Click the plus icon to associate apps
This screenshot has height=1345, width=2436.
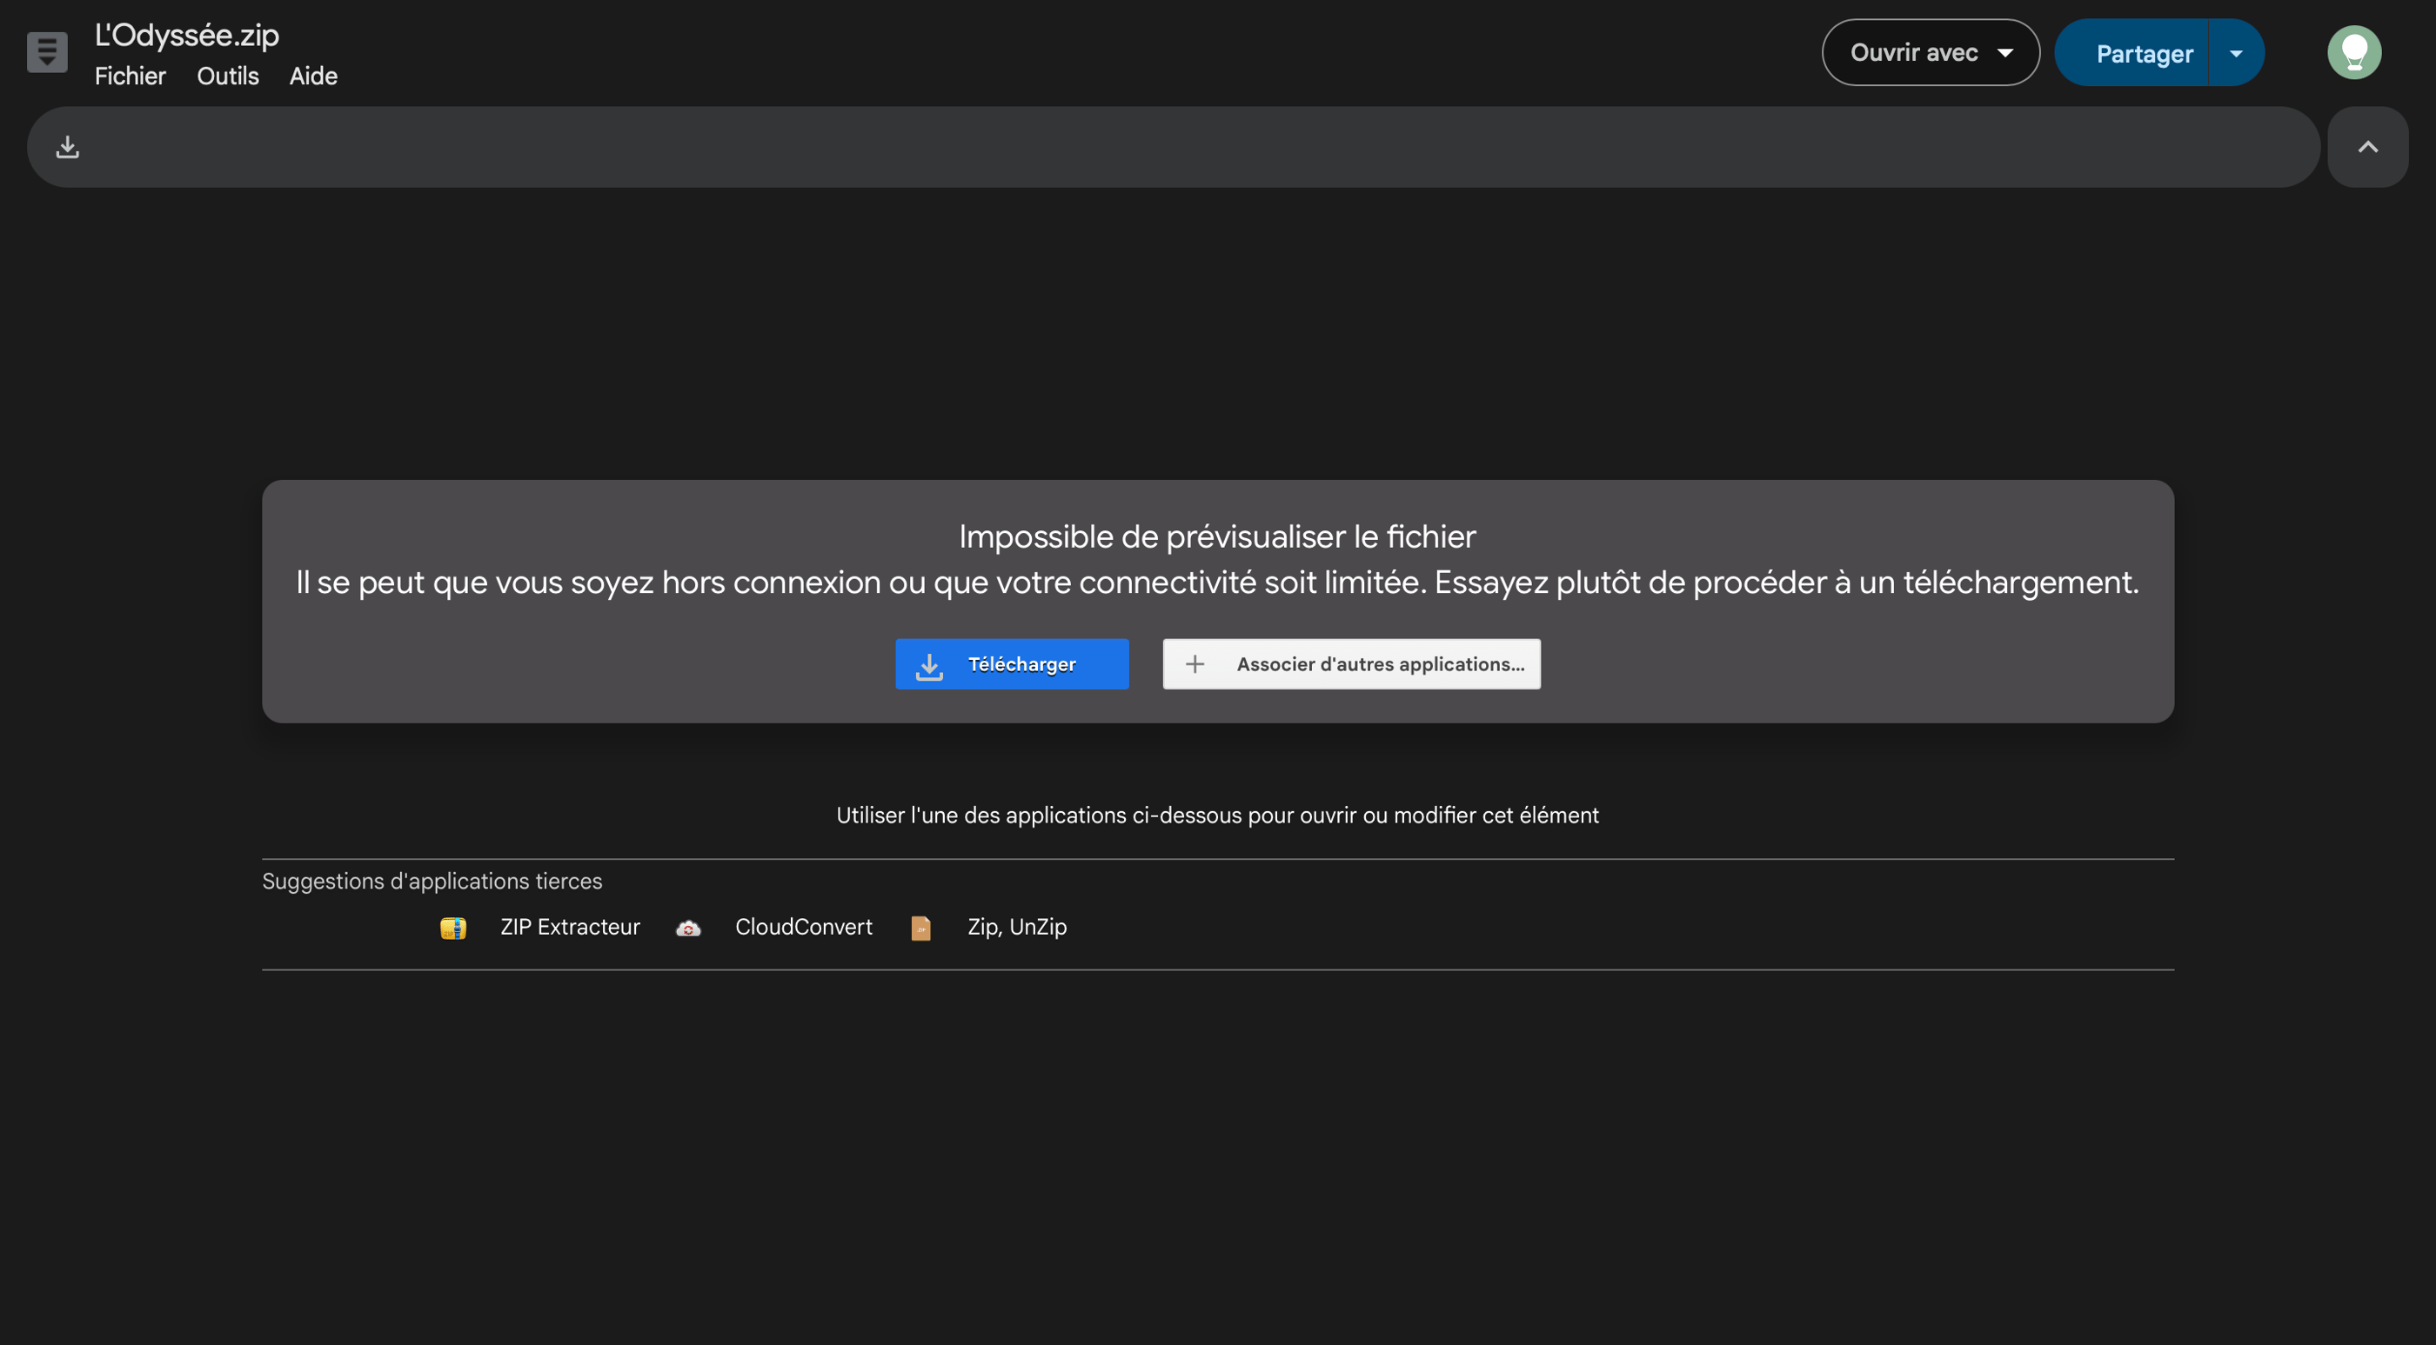coord(1195,664)
